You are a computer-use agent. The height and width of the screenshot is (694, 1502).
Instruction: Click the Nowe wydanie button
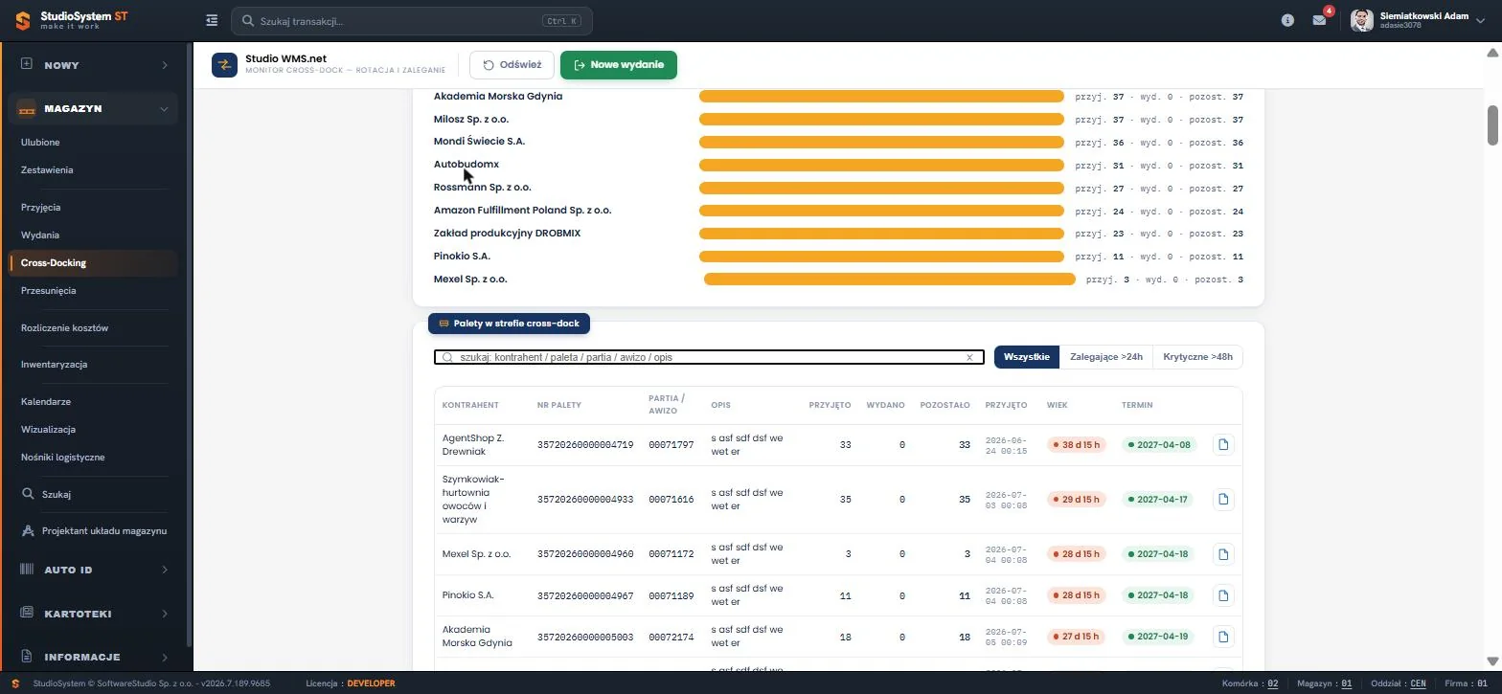[619, 65]
